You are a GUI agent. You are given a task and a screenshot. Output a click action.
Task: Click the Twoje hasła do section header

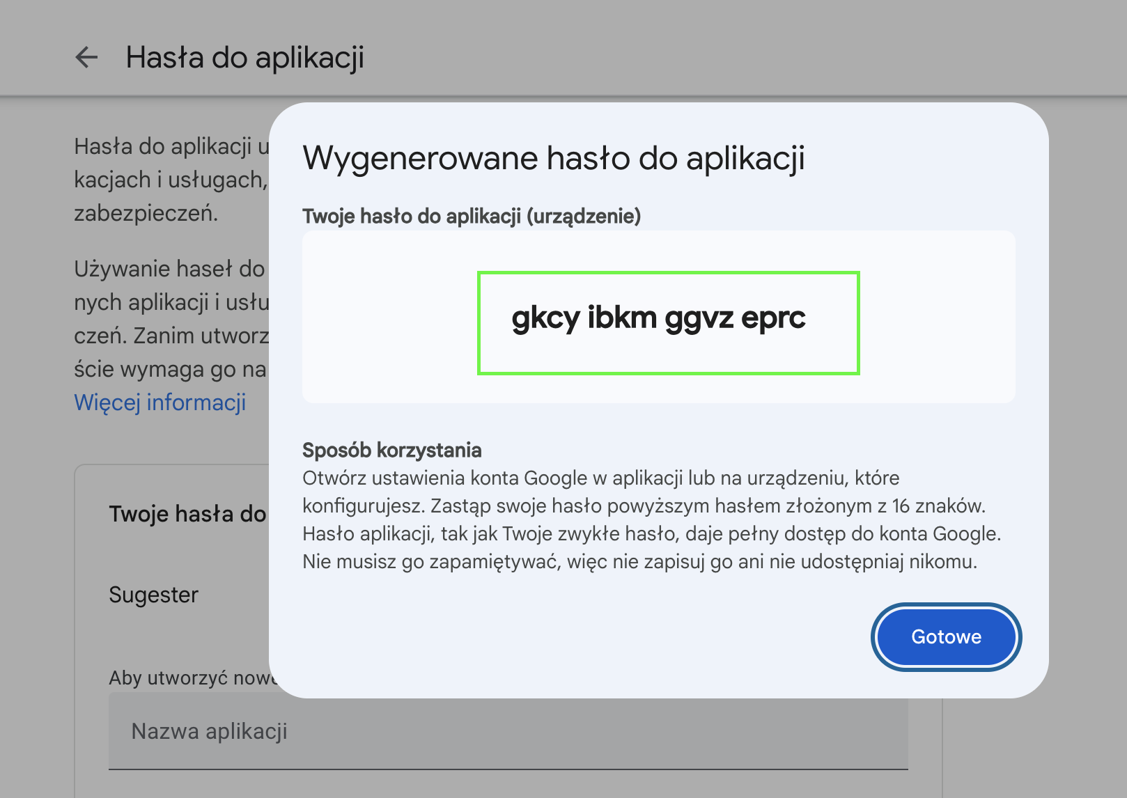pyautogui.click(x=188, y=514)
